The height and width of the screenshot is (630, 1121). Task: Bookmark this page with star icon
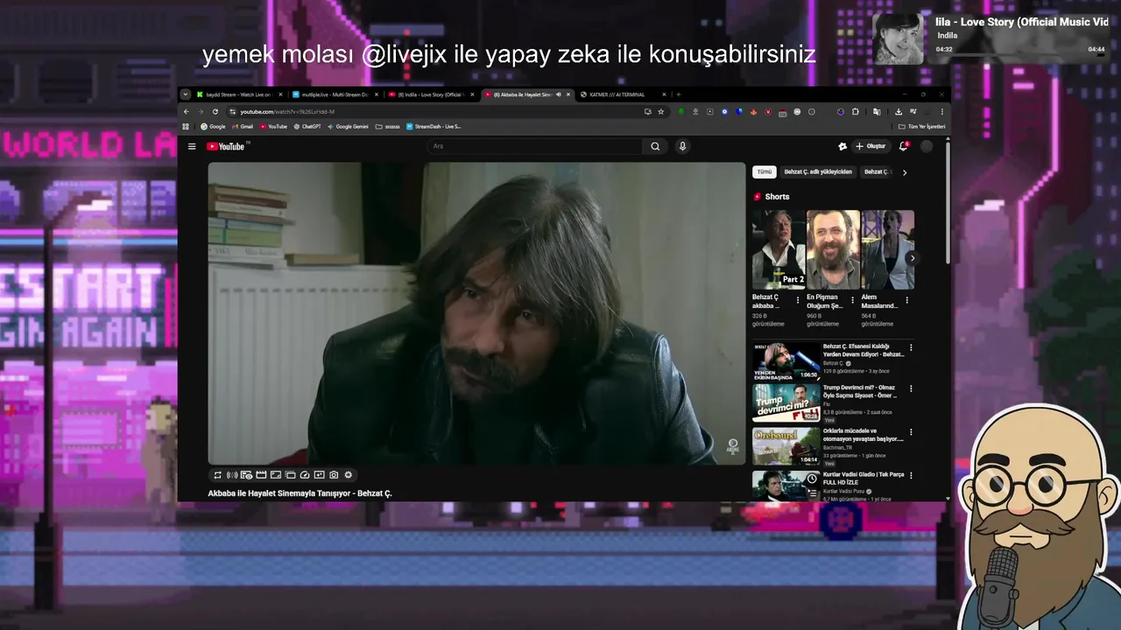[661, 112]
